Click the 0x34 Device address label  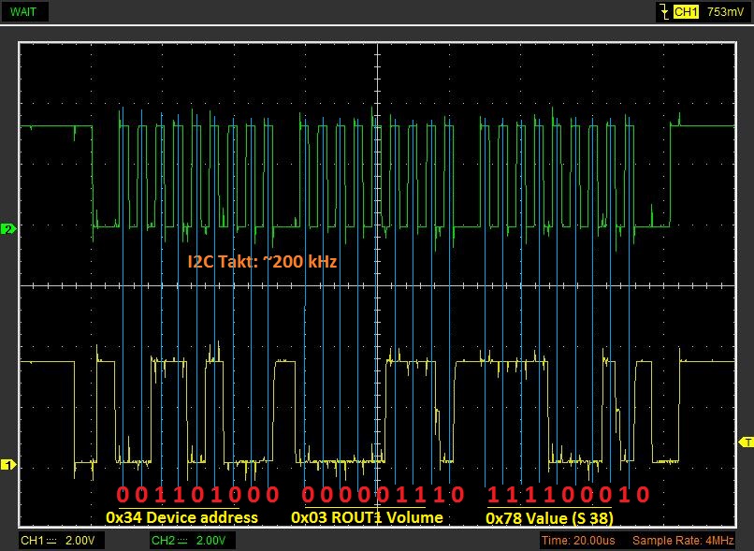coord(181,516)
